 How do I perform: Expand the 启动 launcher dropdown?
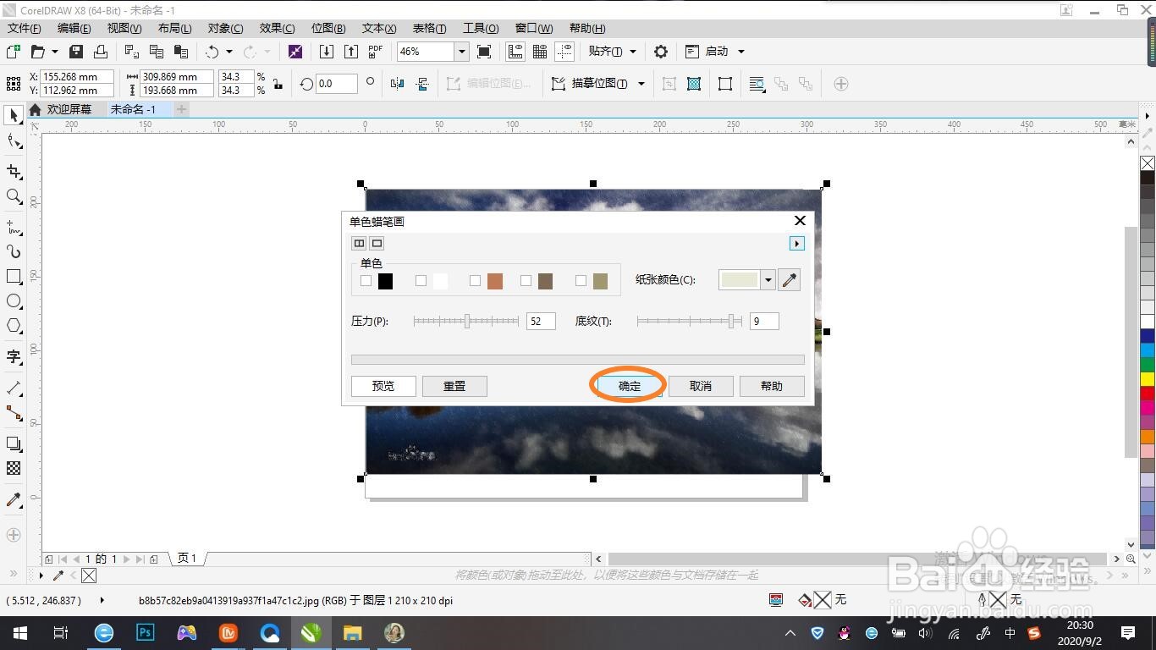[x=741, y=52]
